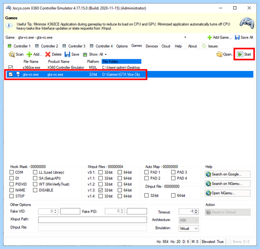Click the gta-vc.exe row file icon
Image resolution: width=260 pixels, height=249 pixels.
(18, 74)
